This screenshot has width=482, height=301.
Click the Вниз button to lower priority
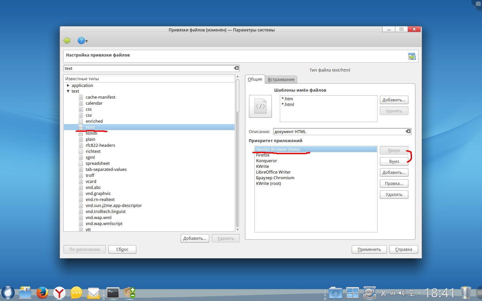(394, 162)
